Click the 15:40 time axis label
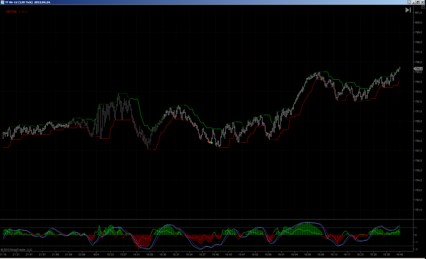Screen dimensions: 426x259 coord(215,255)
